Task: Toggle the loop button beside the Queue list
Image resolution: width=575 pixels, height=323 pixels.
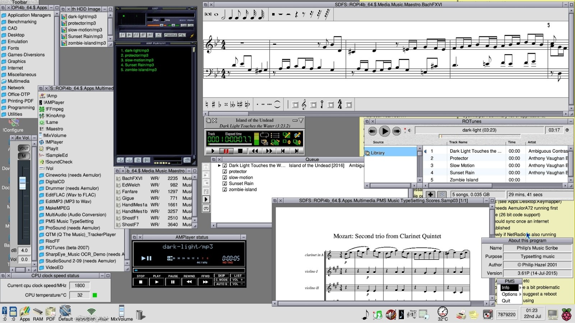Action: coord(206,208)
